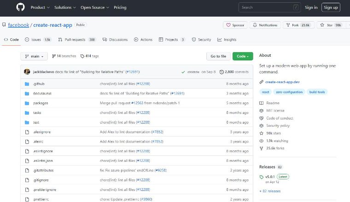Open the Security tab

point(201,40)
